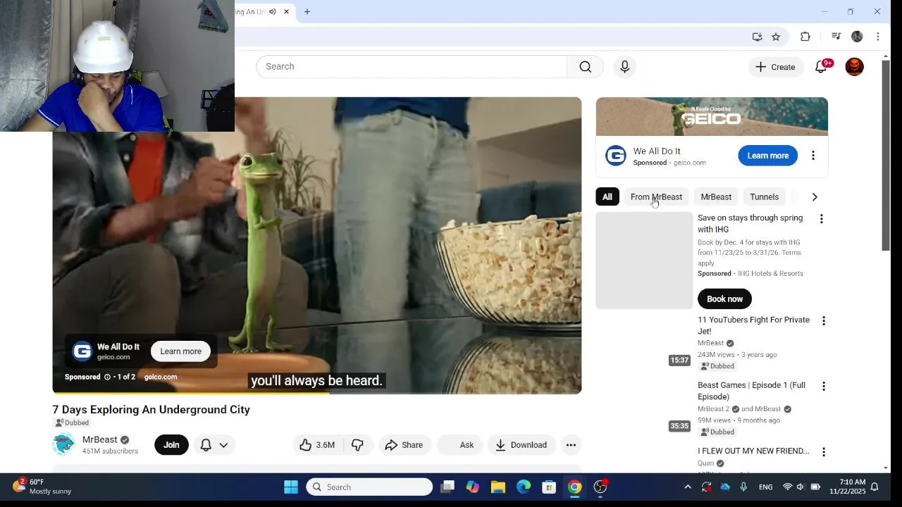This screenshot has height=507, width=902.
Task: Open Beast Games Episode 1 video title
Action: [751, 391]
